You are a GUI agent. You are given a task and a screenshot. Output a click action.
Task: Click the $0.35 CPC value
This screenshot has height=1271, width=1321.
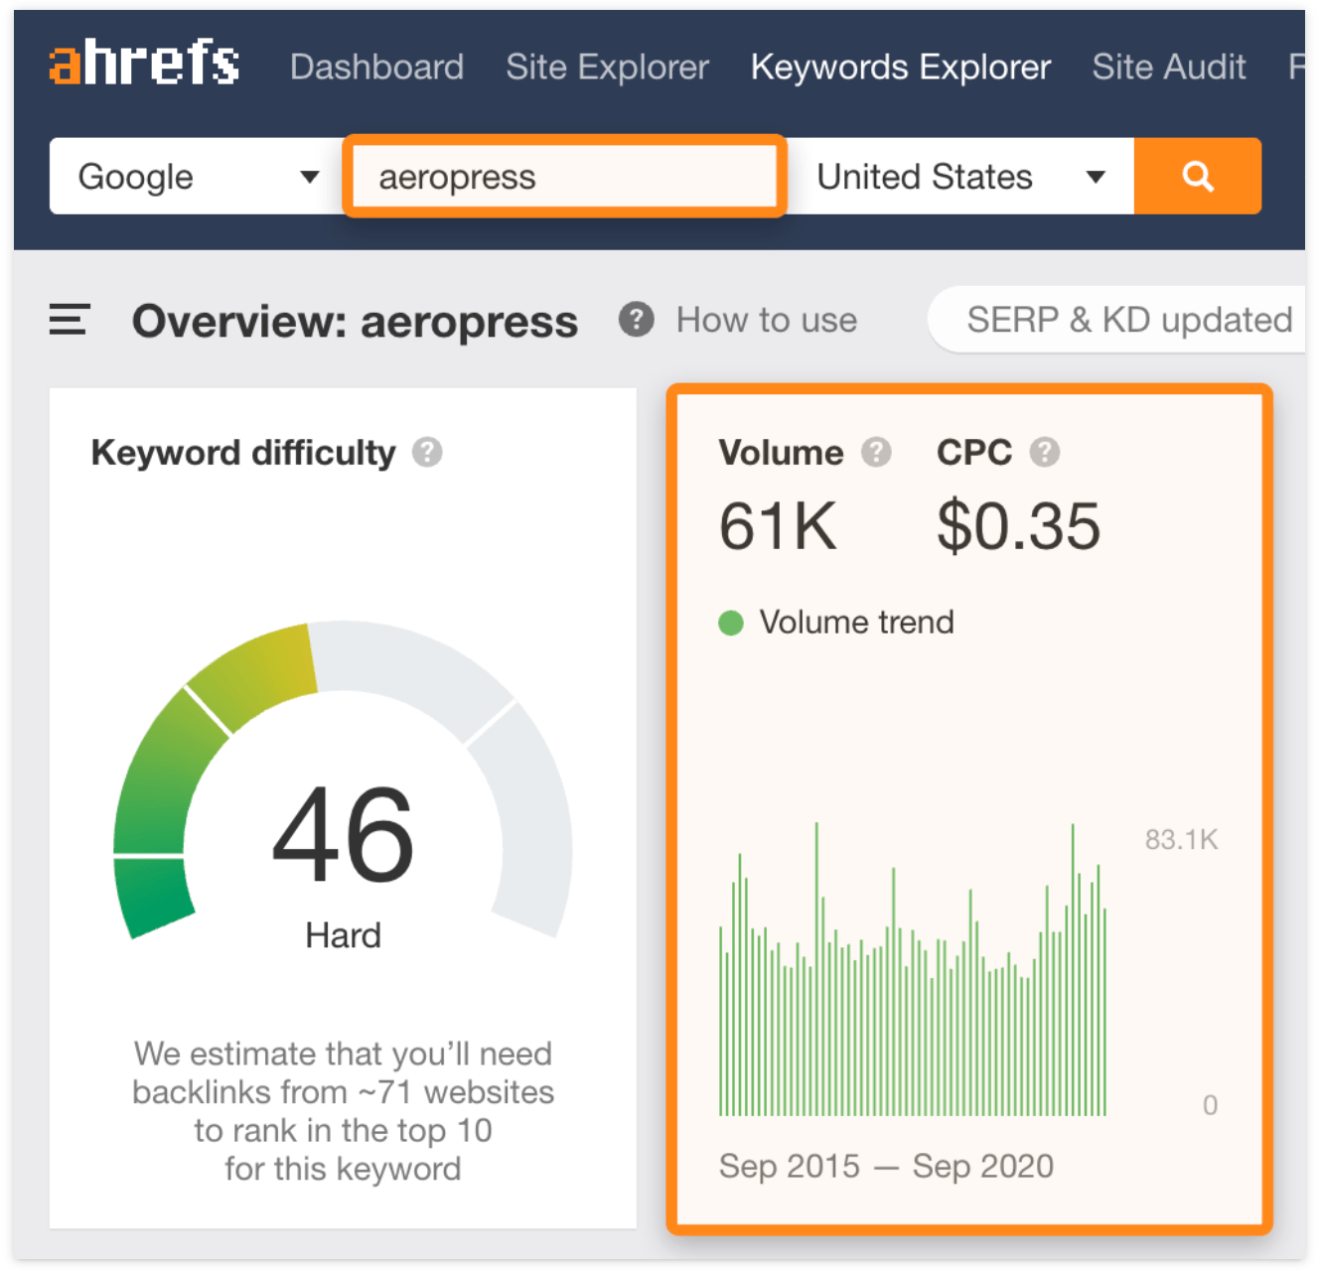pyautogui.click(x=1018, y=526)
